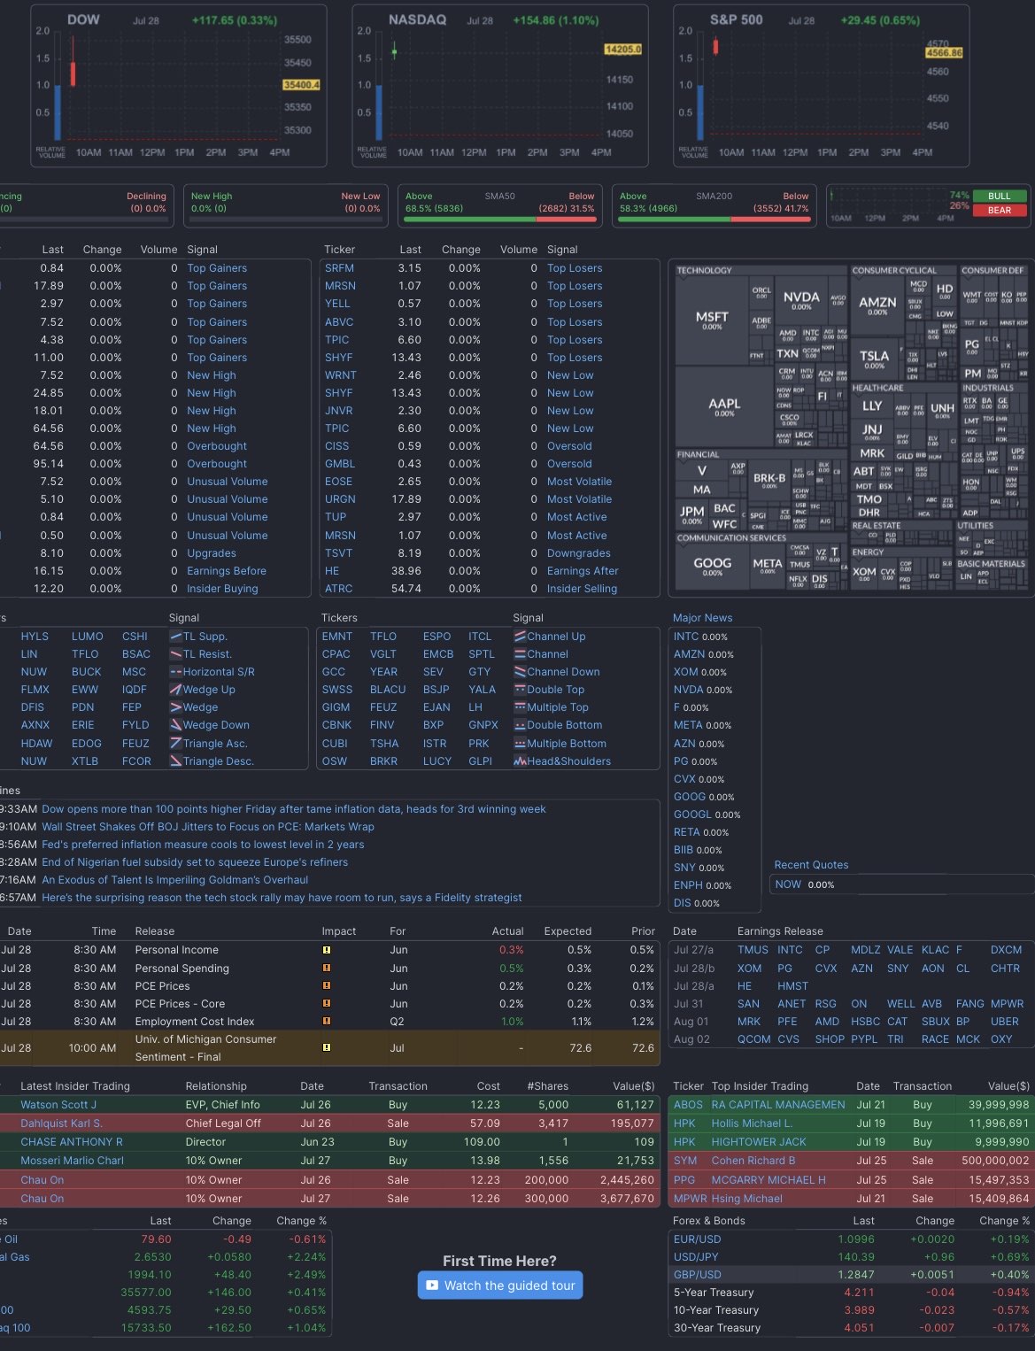Screen dimensions: 1035x1351
Task: Open Cohen Richard B insider link
Action: tap(753, 1161)
